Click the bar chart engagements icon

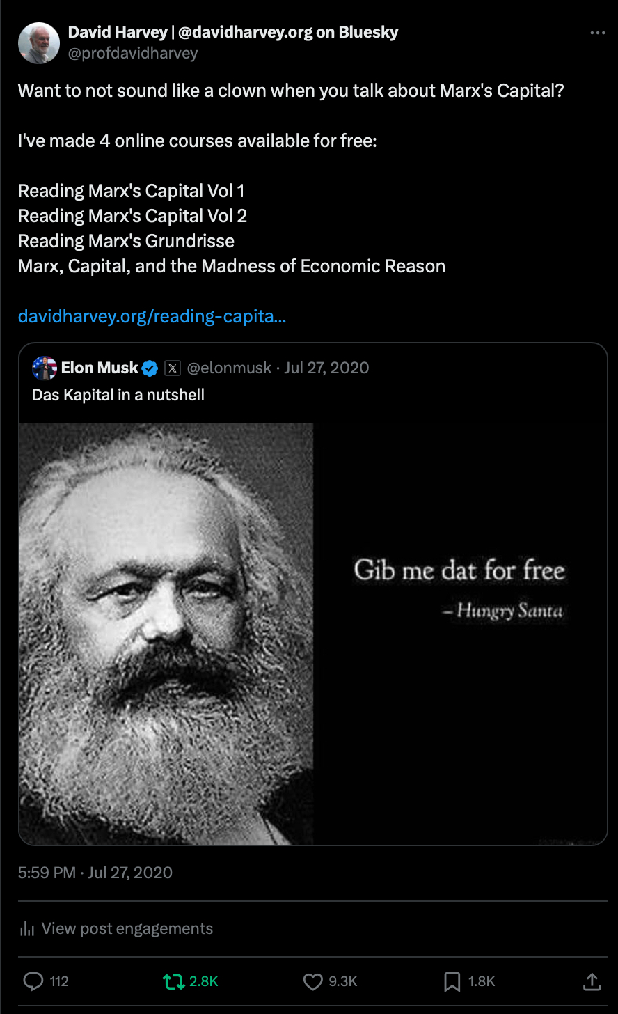click(x=27, y=928)
